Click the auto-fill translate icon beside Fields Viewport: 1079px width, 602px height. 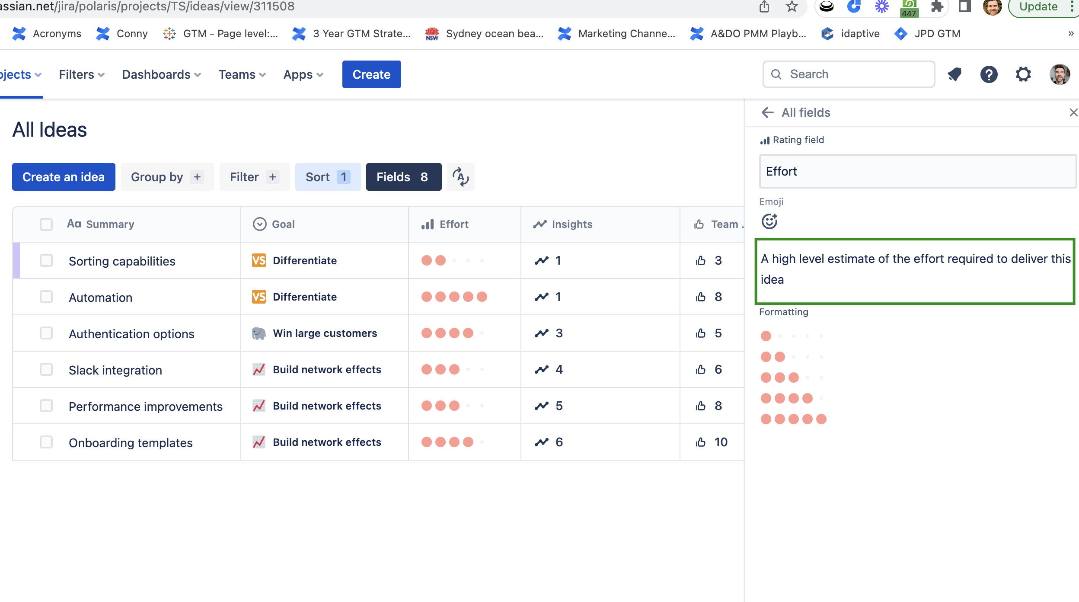pos(461,177)
